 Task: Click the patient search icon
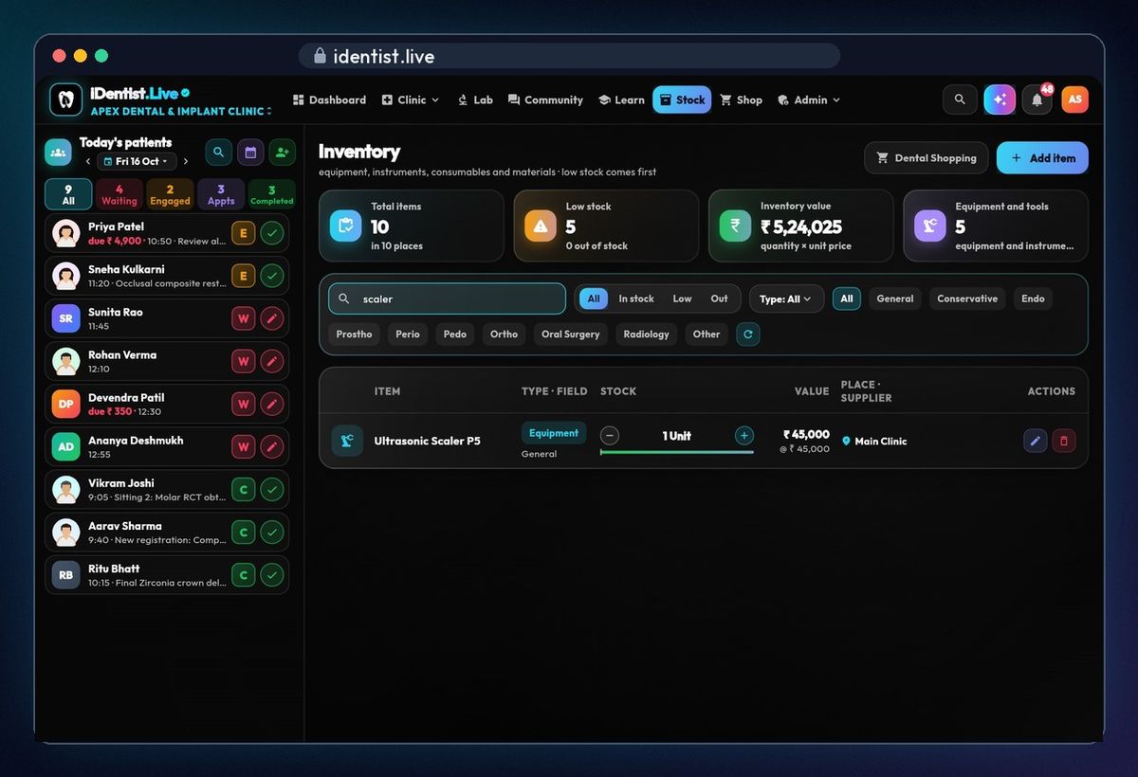(x=219, y=152)
